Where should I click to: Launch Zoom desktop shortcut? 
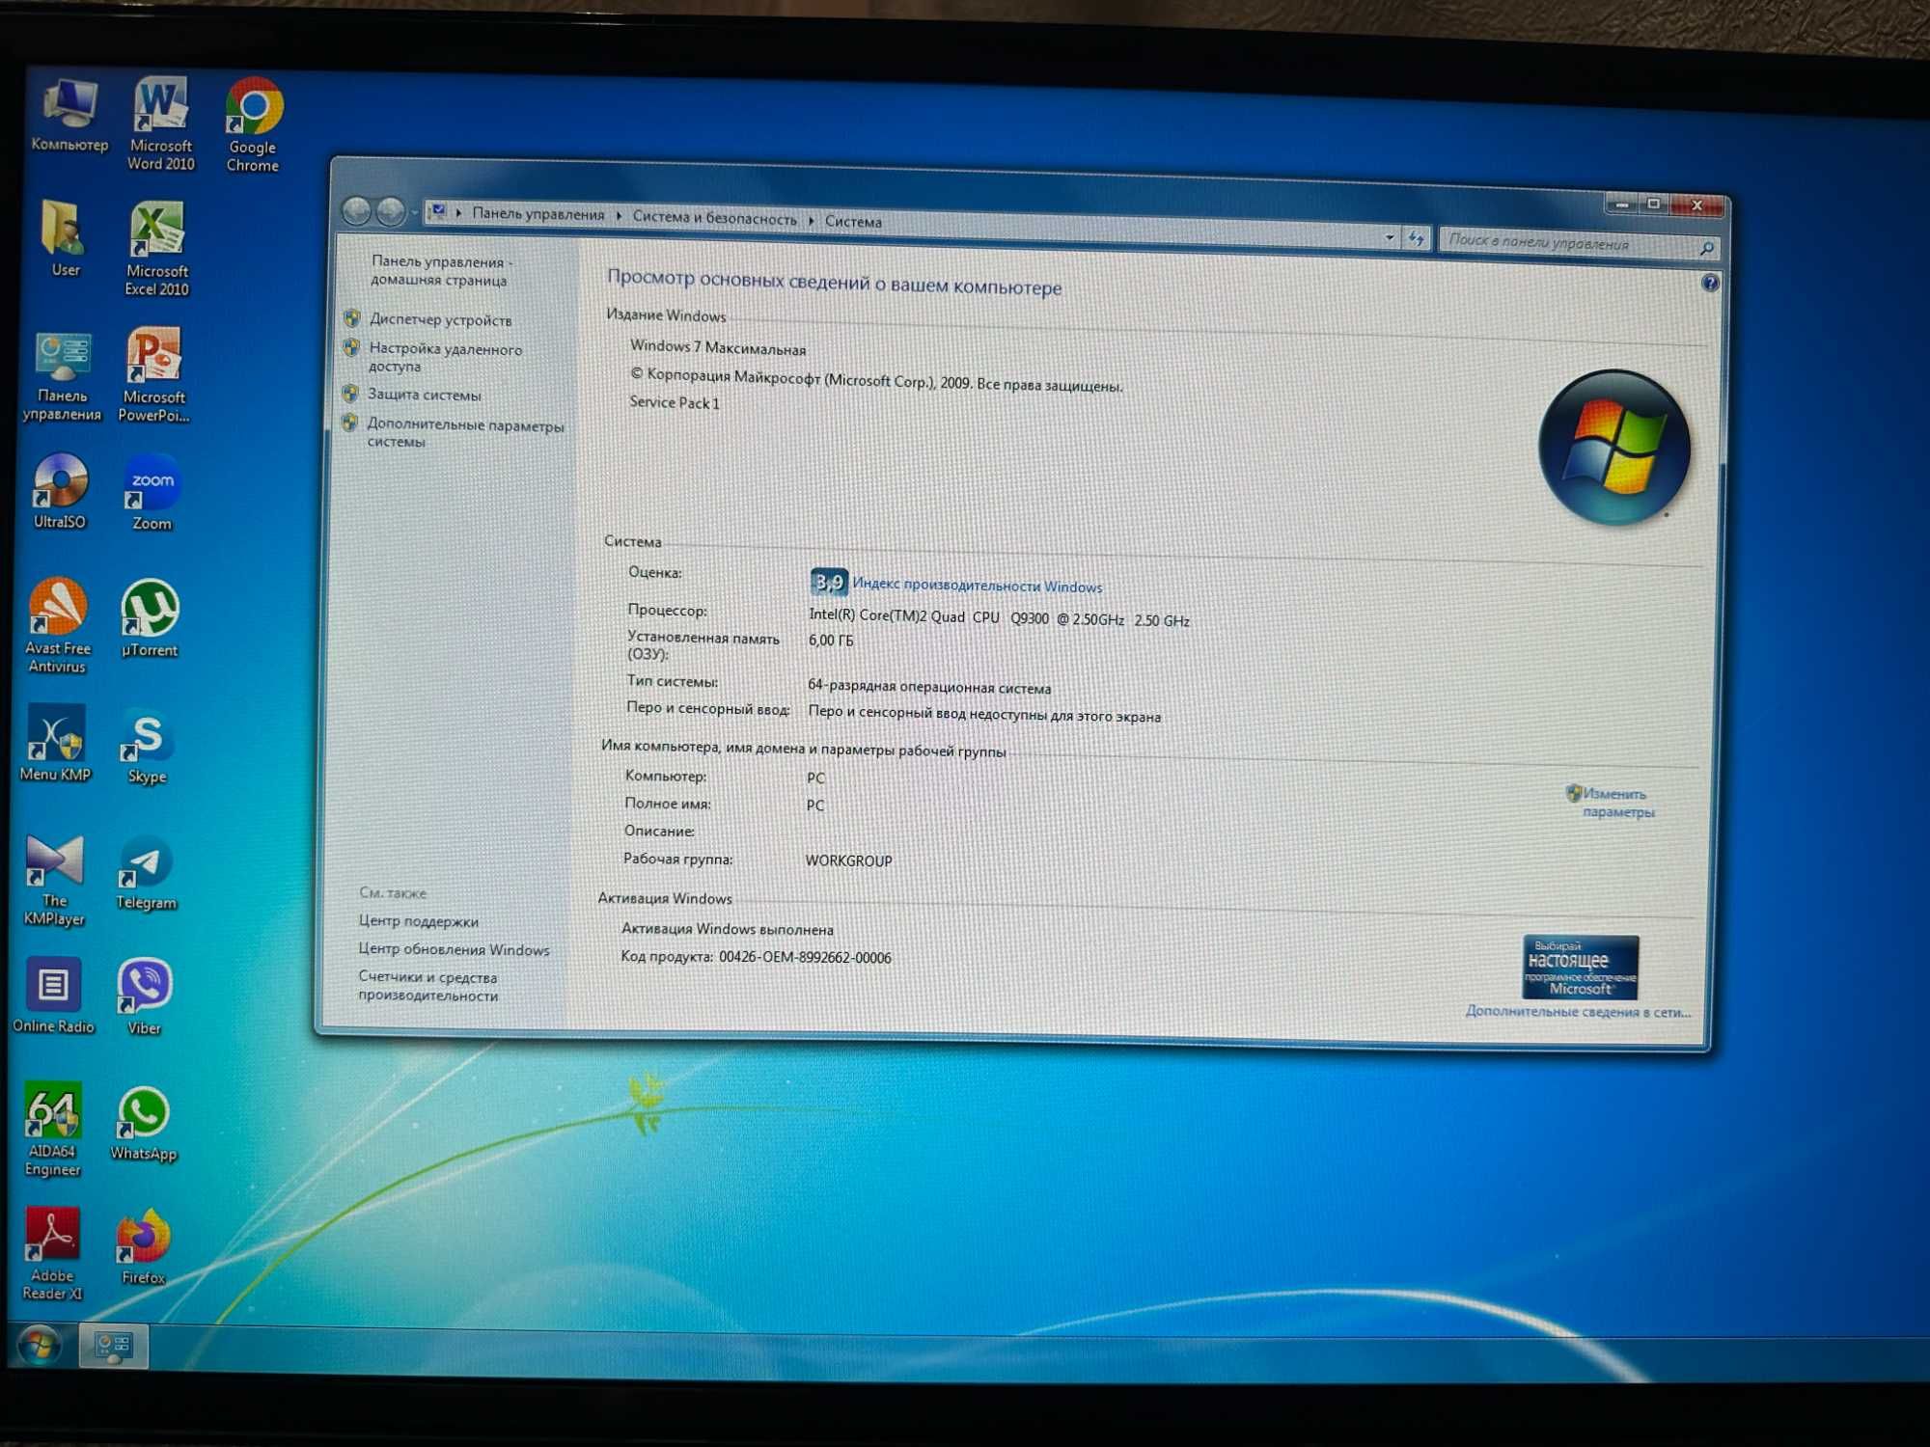152,493
